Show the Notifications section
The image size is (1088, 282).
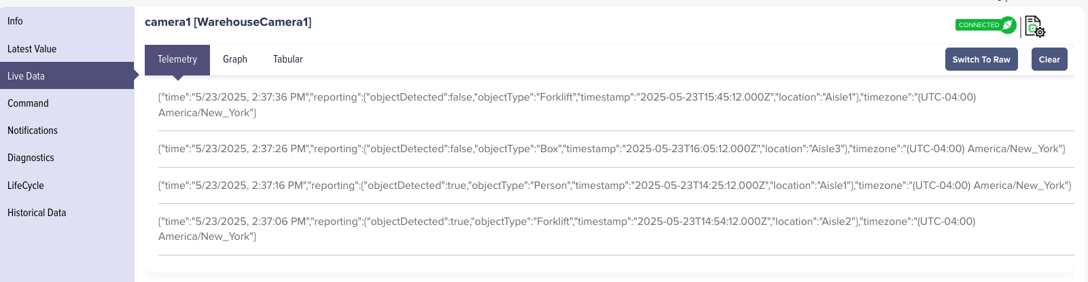tap(33, 130)
